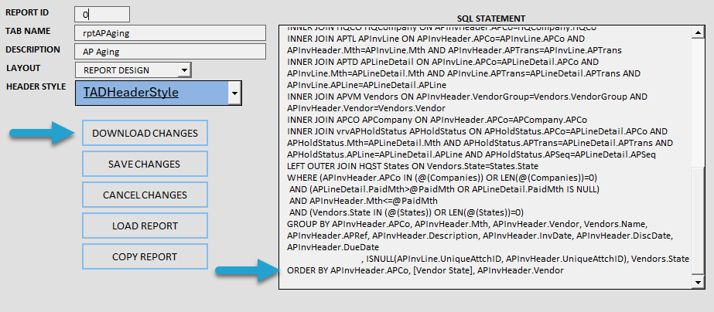The width and height of the screenshot is (714, 312).
Task: Open the HEADER STYLE dropdown arrow
Action: [x=234, y=93]
